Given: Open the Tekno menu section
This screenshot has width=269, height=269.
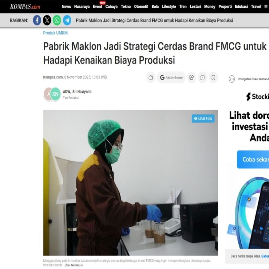Looking at the screenshot, I should [x=126, y=6].
